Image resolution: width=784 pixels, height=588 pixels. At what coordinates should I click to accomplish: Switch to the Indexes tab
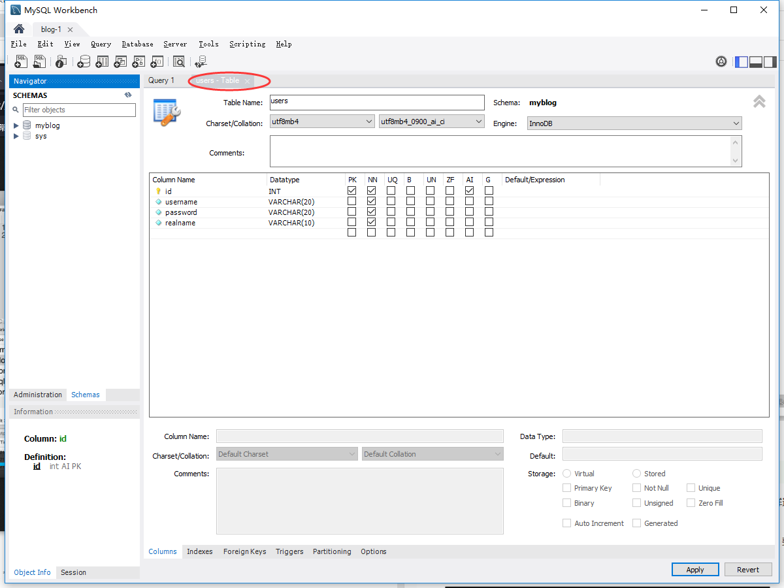point(200,551)
